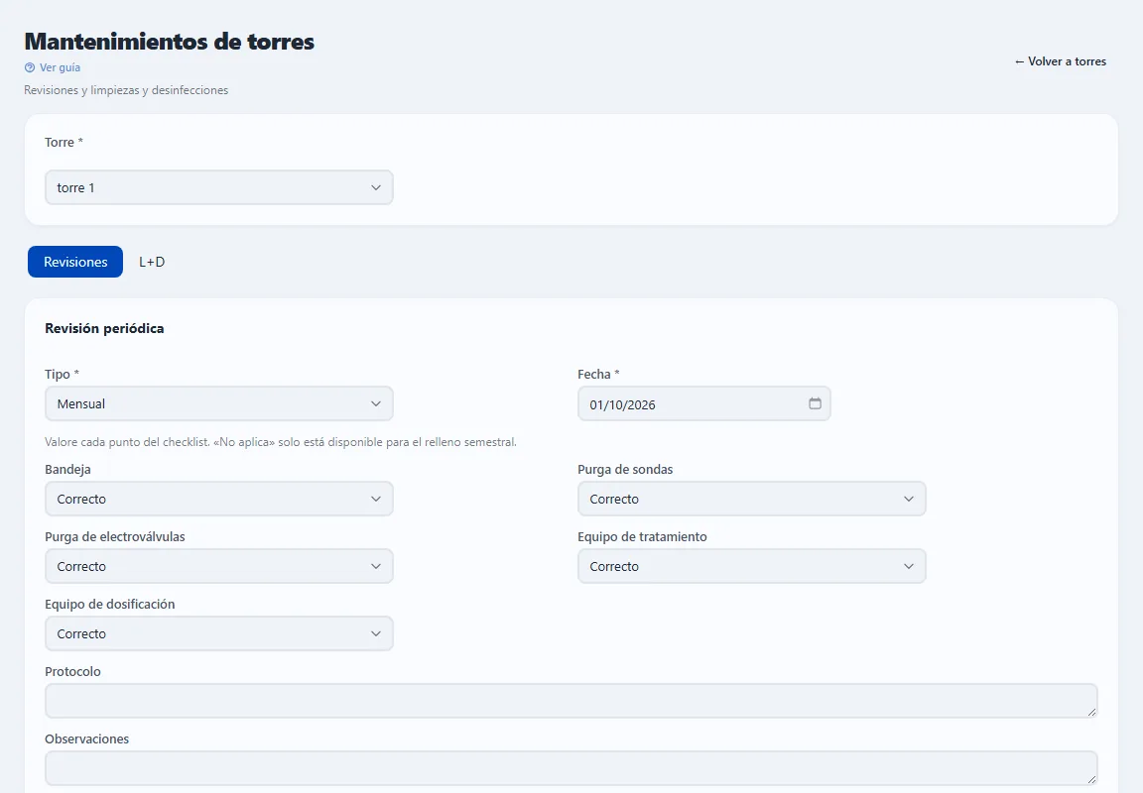Click the Mantenimientos de torres heading

169,42
